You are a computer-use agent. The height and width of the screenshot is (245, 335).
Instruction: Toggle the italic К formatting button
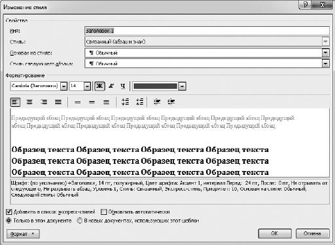point(111,86)
